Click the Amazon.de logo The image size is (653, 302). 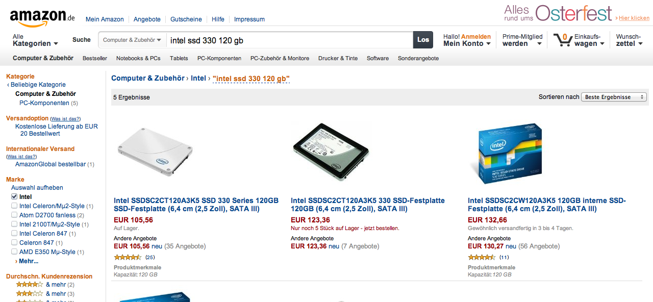42,18
